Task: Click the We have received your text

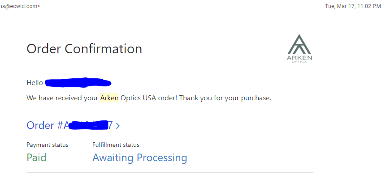Action: tap(62, 98)
